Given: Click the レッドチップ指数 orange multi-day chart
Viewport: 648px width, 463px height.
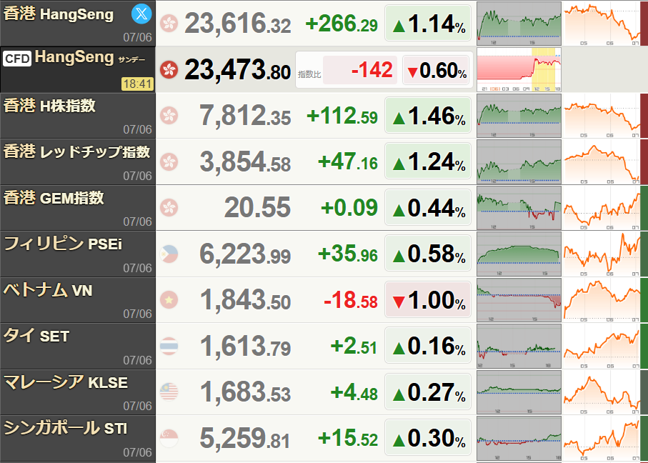Looking at the screenshot, I should click(x=602, y=161).
